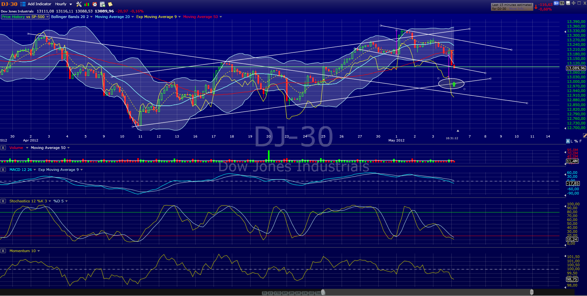Click the Add Indicator button
This screenshot has width=587, height=296.
(40, 4)
